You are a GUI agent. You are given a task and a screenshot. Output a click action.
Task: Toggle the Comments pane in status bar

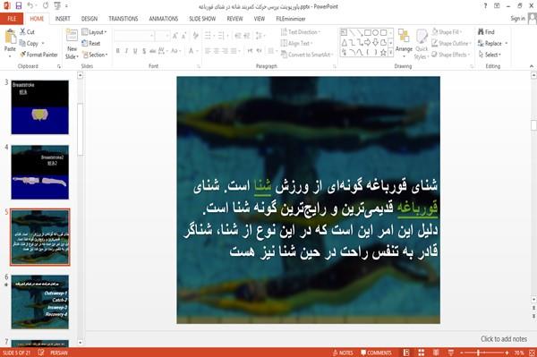(x=376, y=353)
